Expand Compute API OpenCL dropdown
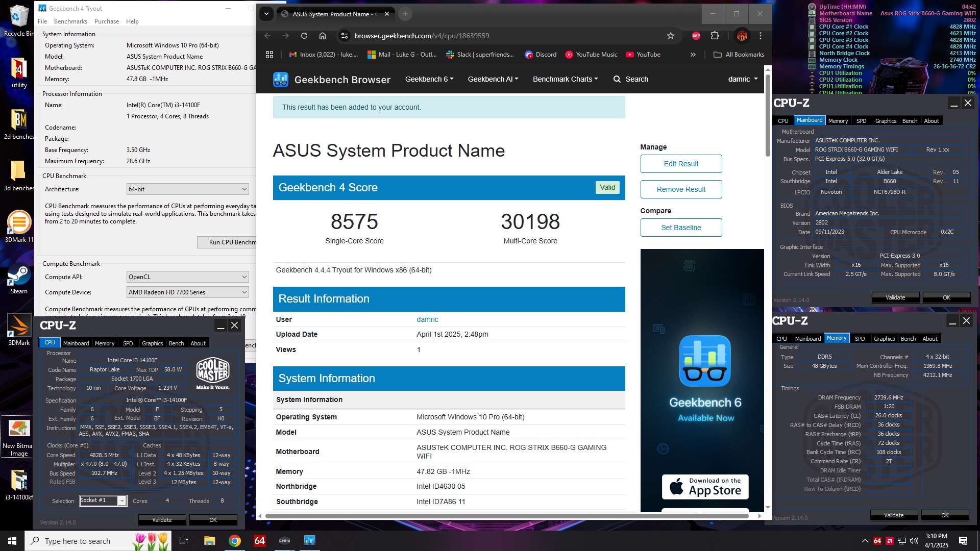The image size is (980, 551). (x=187, y=277)
